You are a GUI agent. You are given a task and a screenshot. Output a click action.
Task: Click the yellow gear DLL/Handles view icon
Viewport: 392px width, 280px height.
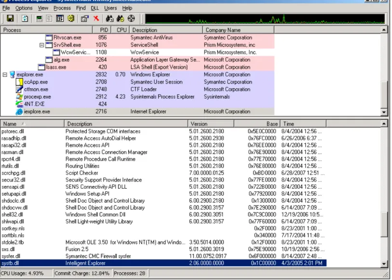71,18
